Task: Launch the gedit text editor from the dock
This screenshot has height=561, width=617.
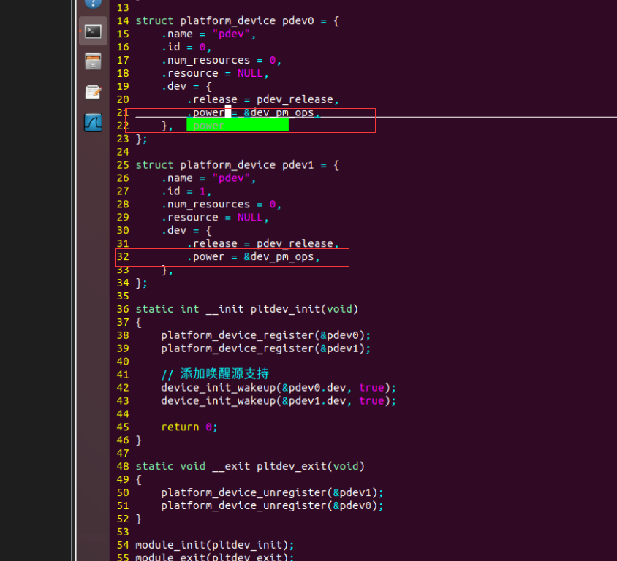Action: point(93,92)
